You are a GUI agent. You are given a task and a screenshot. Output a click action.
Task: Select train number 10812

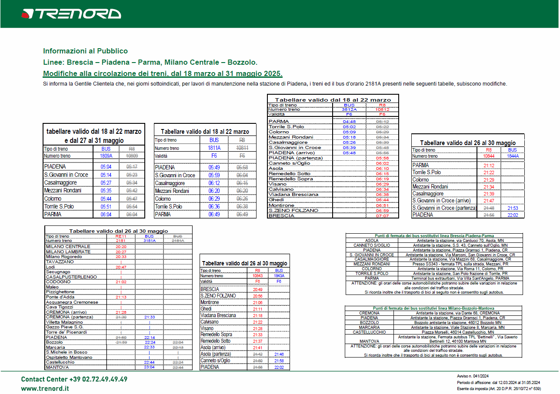coord(382,109)
